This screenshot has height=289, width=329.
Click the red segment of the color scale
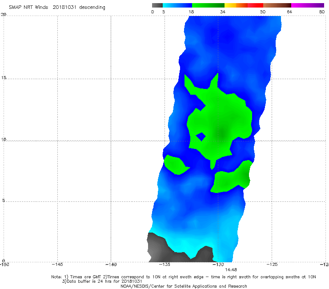256,5
